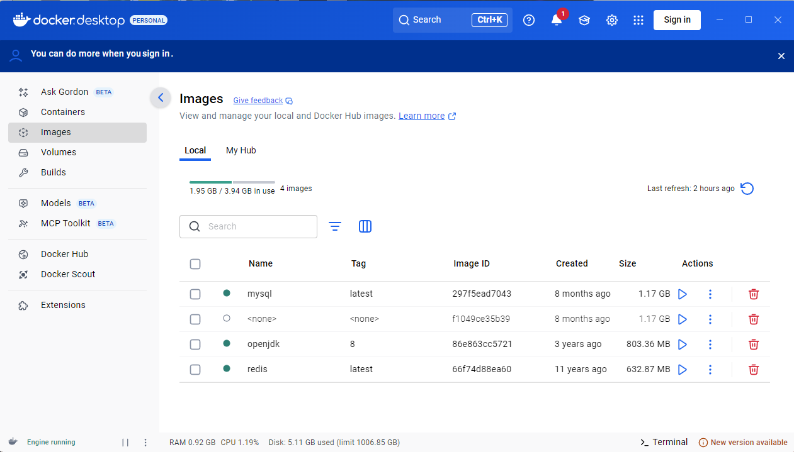Open Docker Scout in sidebar

[x=77, y=274]
